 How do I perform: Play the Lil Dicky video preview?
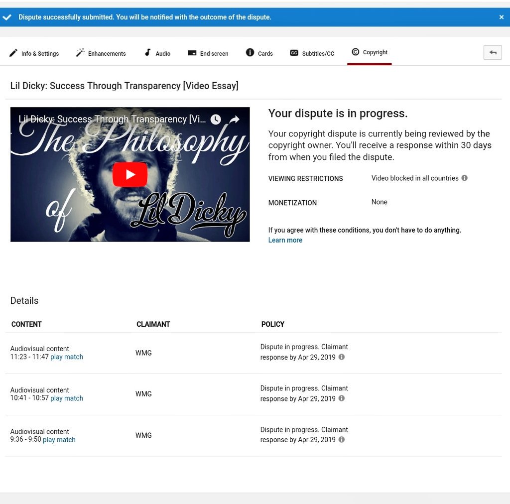130,174
